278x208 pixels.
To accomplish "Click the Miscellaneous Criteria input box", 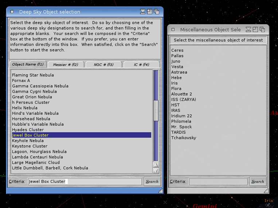I will (x=218, y=181).
